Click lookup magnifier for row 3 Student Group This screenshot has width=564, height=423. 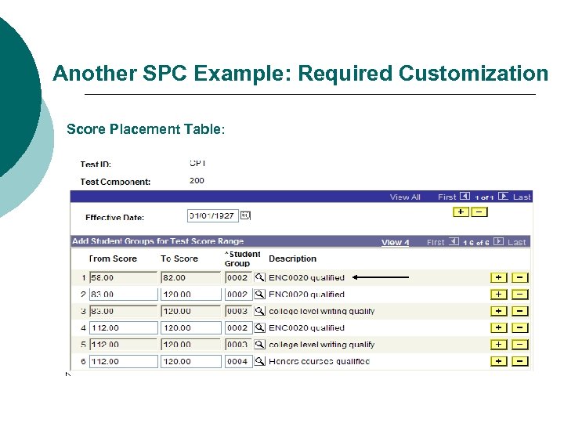[x=260, y=311]
